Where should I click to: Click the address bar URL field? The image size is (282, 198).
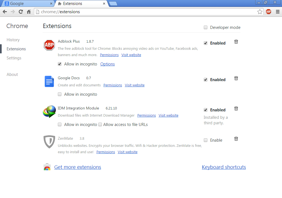tap(149, 12)
